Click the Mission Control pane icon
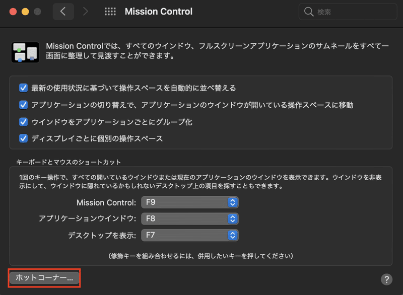The height and width of the screenshot is (295, 403). click(25, 52)
